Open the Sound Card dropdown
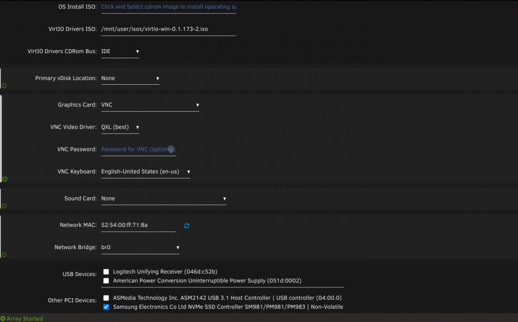The image size is (518, 322). (x=164, y=199)
